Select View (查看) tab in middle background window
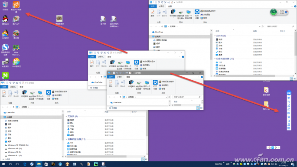This screenshot has width=297, height=167. coord(109,57)
